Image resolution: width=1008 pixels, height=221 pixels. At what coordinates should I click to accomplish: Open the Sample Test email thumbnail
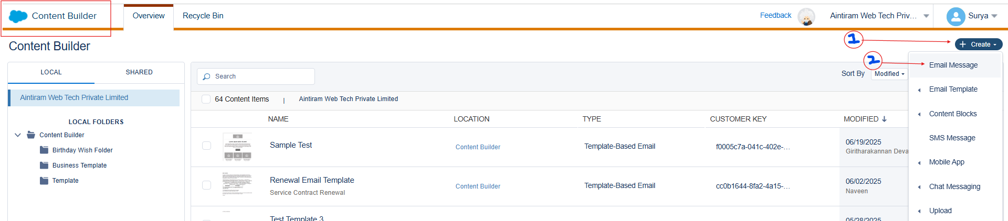coord(237,147)
